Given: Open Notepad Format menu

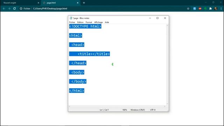Looking at the screenshot, I should pyautogui.click(x=89, y=22).
